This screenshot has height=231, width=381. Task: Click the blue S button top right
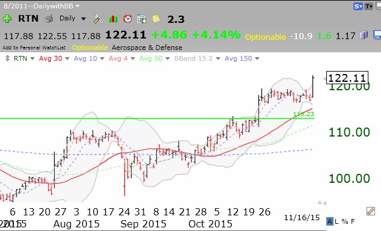tap(358, 7)
